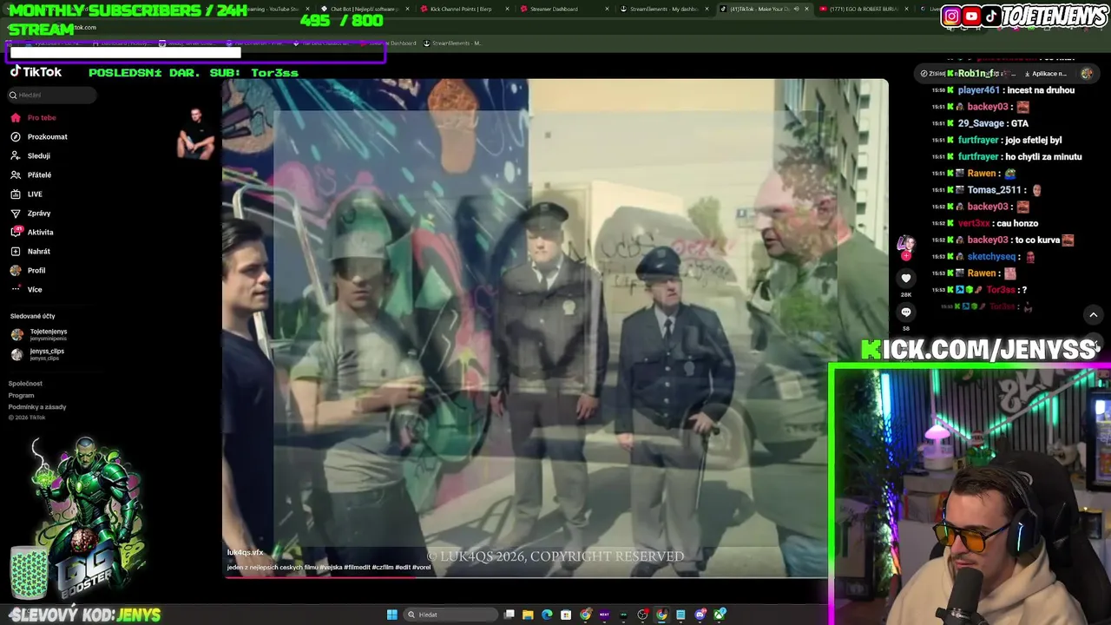Click Nahrát to upload a video
Screen dimensions: 1111x625
pyautogui.click(x=38, y=251)
